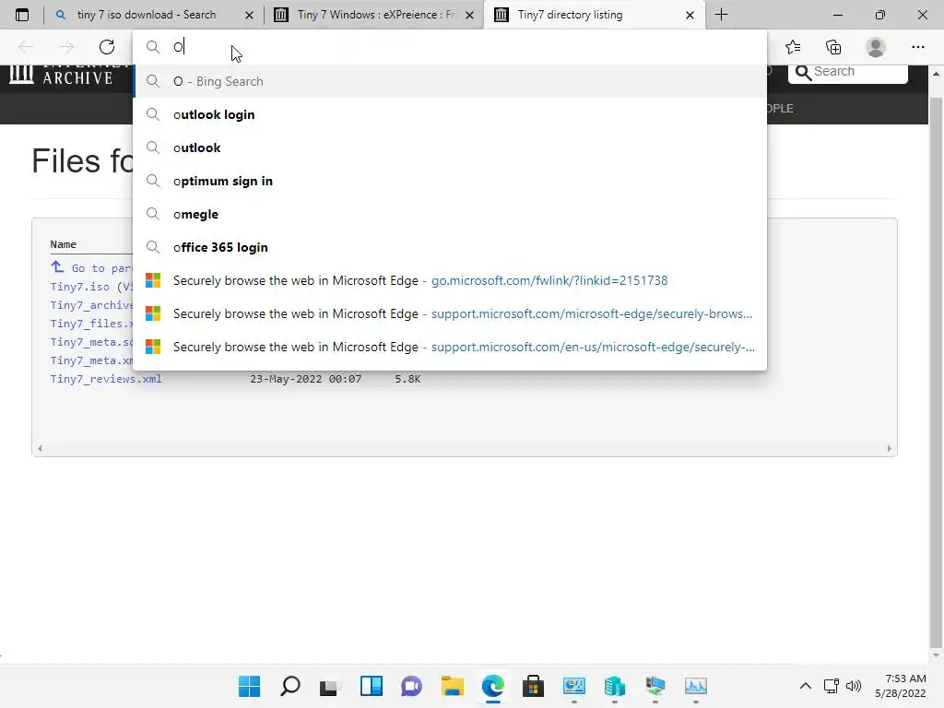Open Task View on taskbar
Image resolution: width=944 pixels, height=708 pixels.
click(x=329, y=686)
